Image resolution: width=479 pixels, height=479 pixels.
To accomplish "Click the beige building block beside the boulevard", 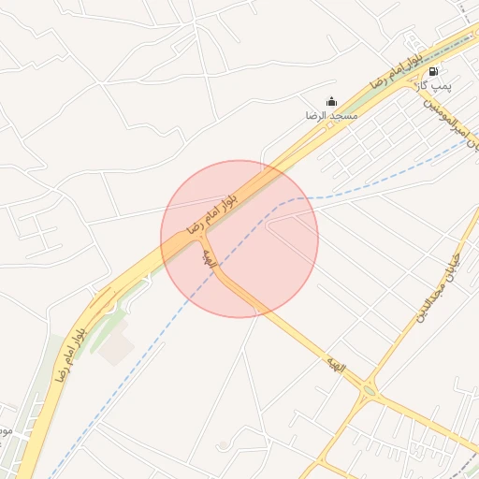I will 115,342.
